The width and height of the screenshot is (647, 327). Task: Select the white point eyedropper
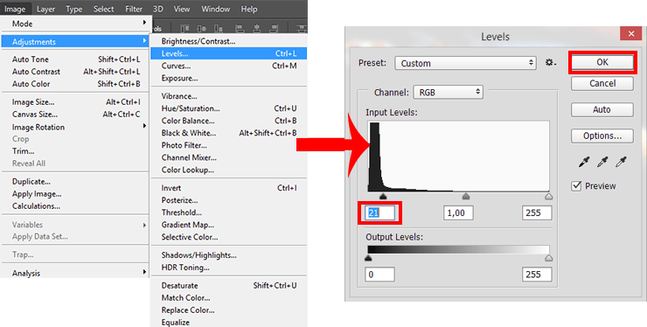tap(621, 162)
